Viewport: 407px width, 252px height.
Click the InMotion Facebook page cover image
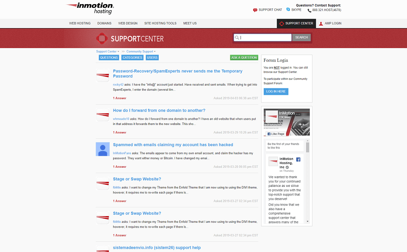(287, 122)
